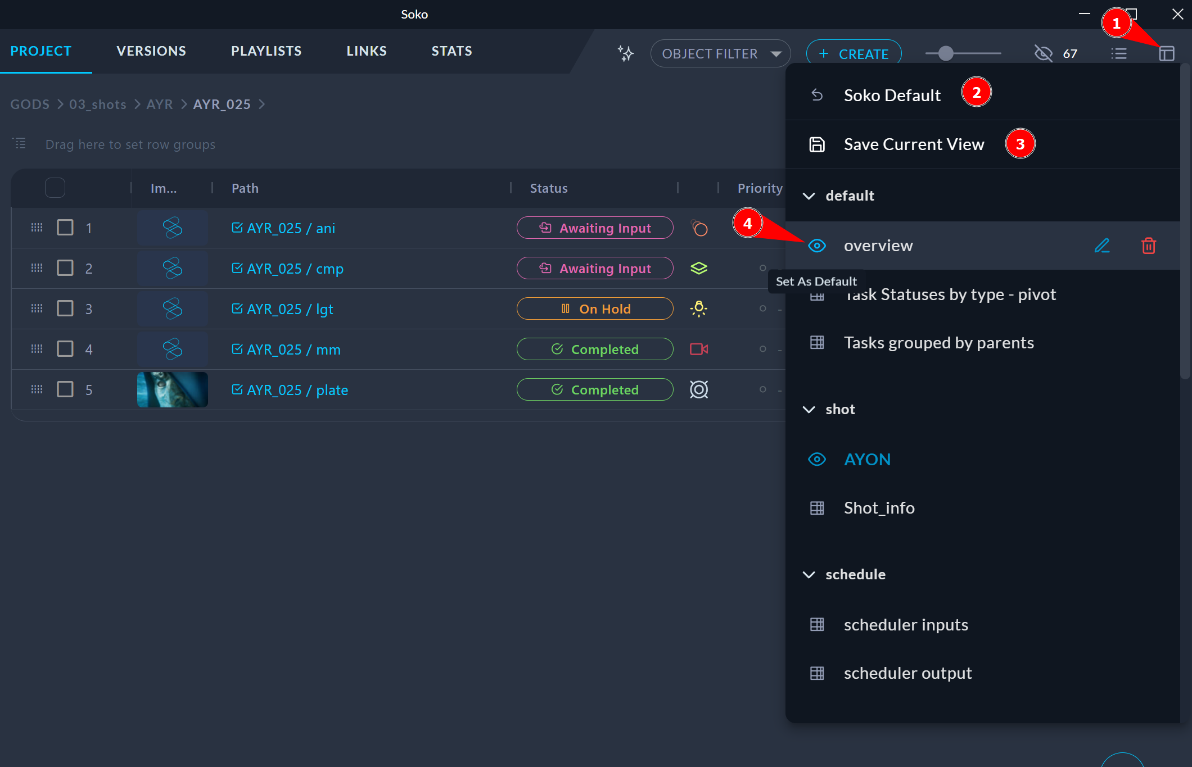Click the Create button

coord(854,53)
